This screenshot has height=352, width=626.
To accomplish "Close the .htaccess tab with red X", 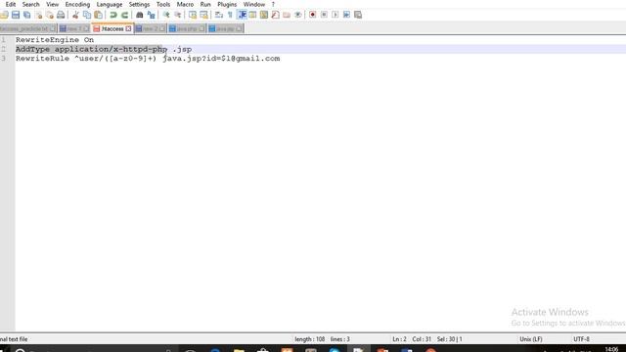I will pyautogui.click(x=128, y=28).
